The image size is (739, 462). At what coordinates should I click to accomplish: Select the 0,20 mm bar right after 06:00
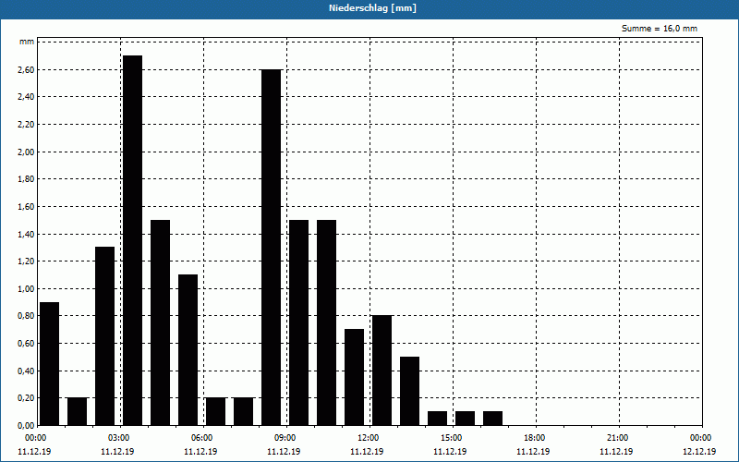pyautogui.click(x=216, y=411)
